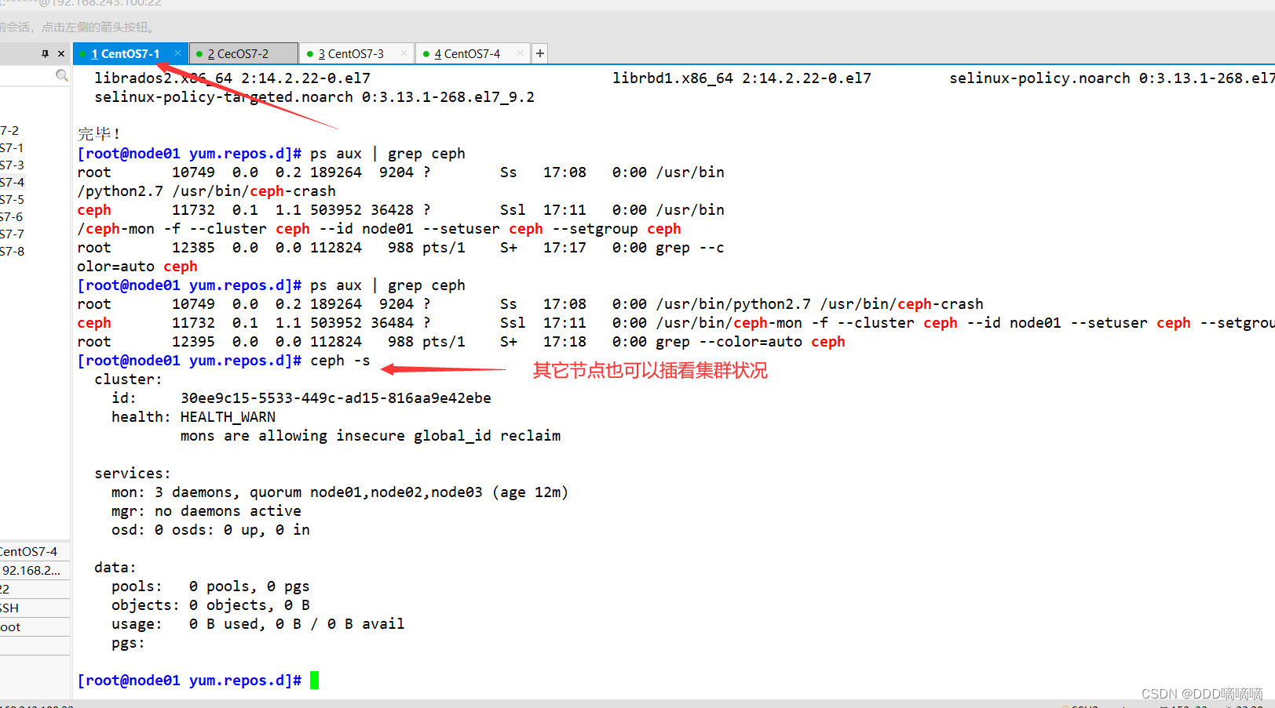Select the session ending in S7-3 in sidebar
This screenshot has width=1275, height=708.
pos(12,165)
